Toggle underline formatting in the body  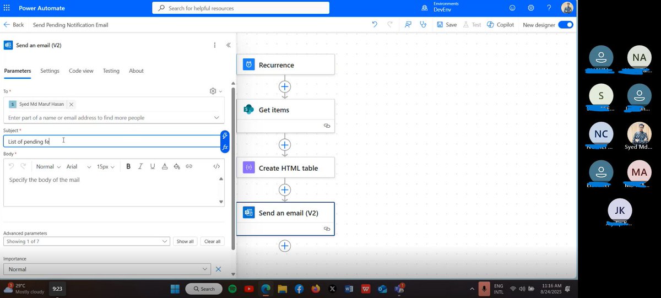[153, 166]
